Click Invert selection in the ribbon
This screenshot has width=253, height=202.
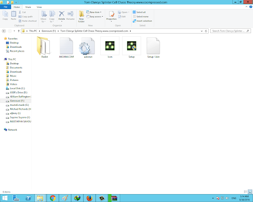(x=142, y=21)
